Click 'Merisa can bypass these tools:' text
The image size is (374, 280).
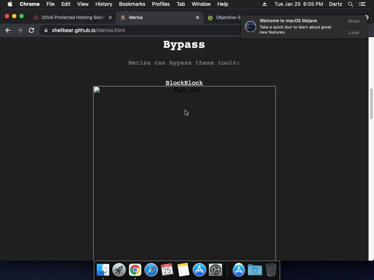184,63
